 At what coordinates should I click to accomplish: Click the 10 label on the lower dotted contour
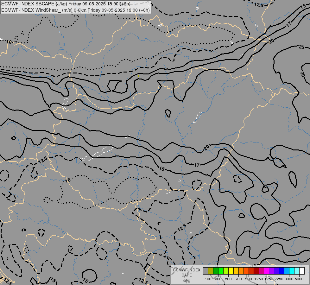[68, 180]
